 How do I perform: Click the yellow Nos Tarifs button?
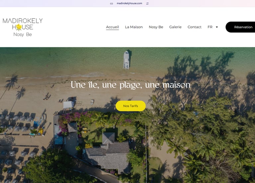pyautogui.click(x=130, y=106)
